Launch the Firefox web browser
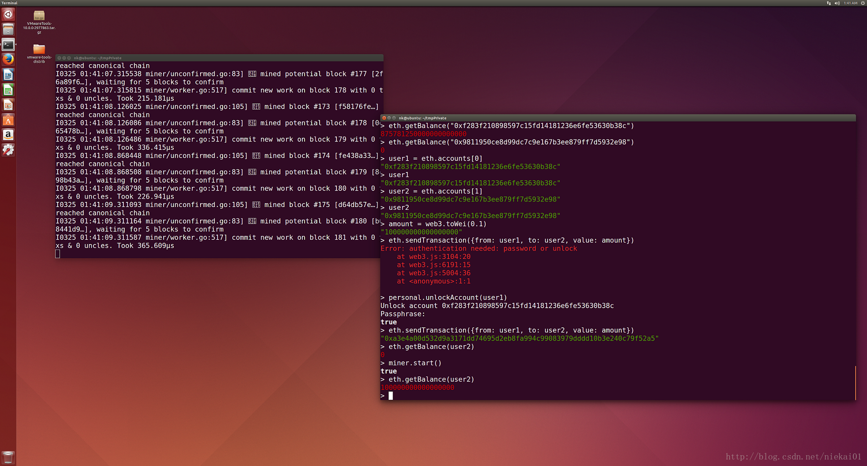 pyautogui.click(x=8, y=59)
